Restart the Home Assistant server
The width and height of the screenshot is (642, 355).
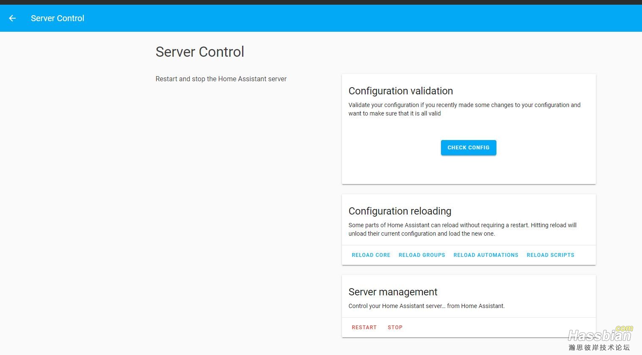pos(364,327)
